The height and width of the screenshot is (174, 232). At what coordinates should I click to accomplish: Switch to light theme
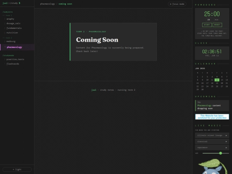tap(17, 169)
